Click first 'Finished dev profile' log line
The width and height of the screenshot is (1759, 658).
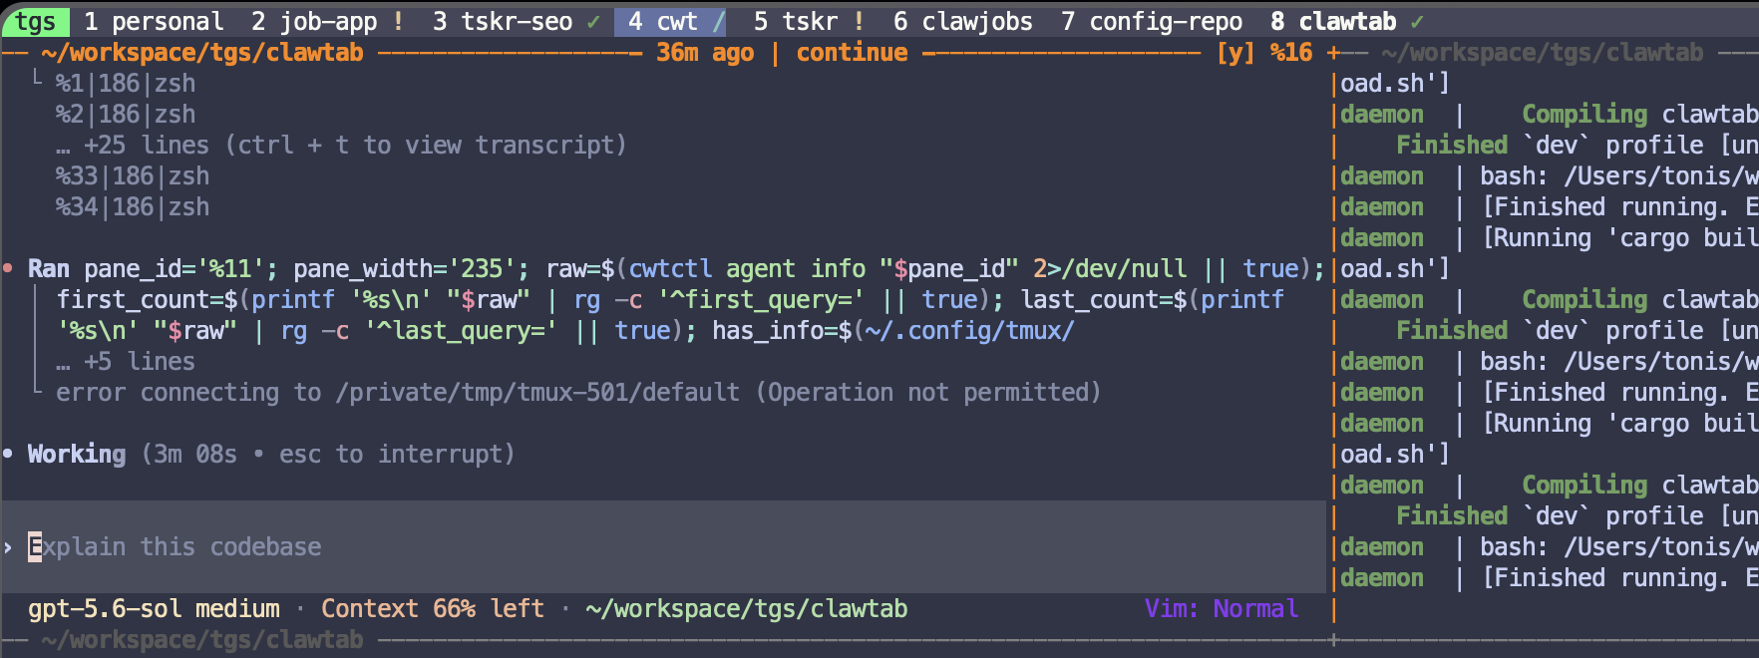pos(1578,145)
